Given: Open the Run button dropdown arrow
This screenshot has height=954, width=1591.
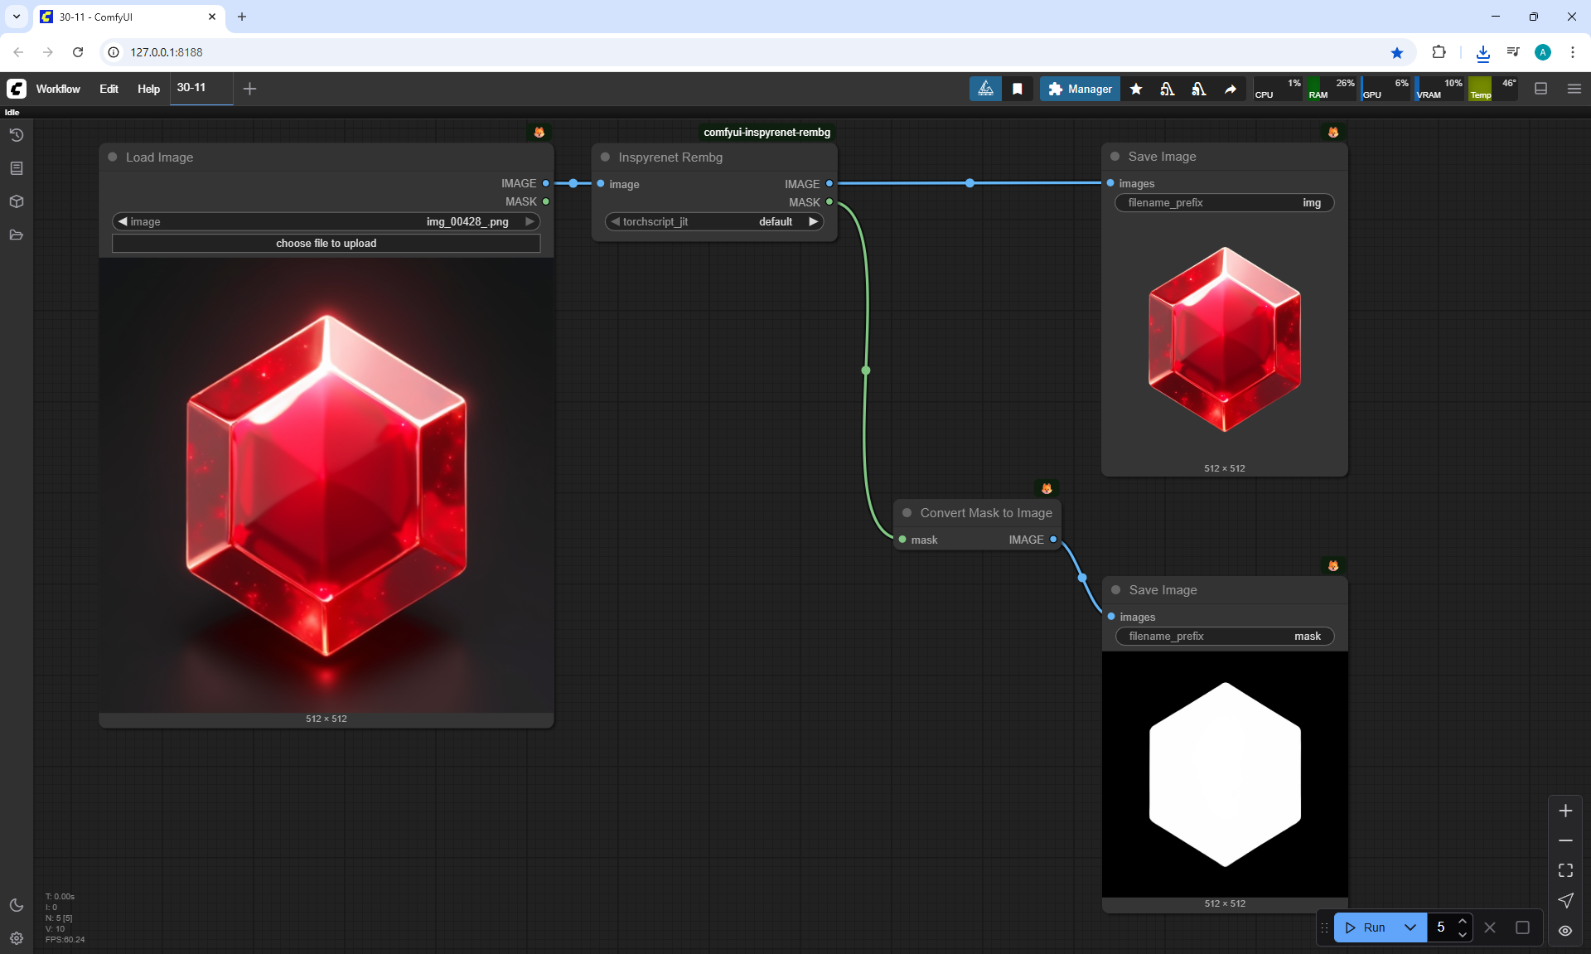Looking at the screenshot, I should (x=1410, y=927).
